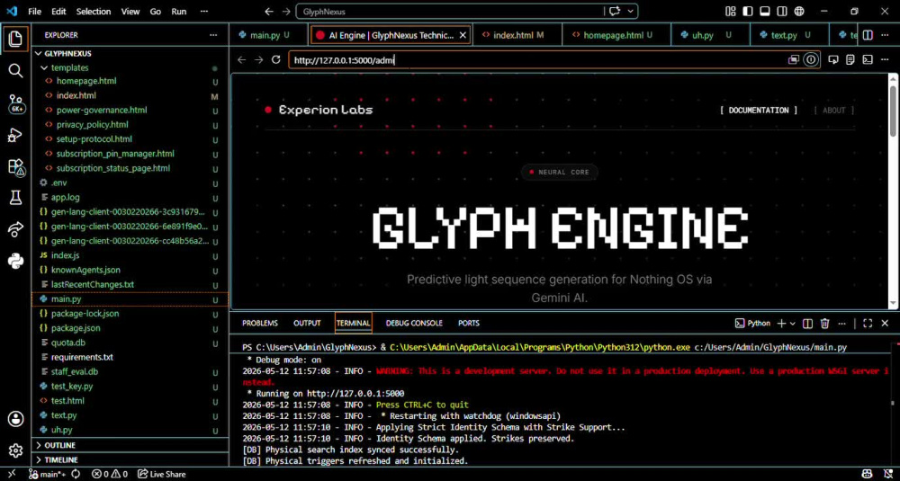Screen dimensions: 900x481
Task: Open the remote window icon in status bar
Action: [x=11, y=474]
